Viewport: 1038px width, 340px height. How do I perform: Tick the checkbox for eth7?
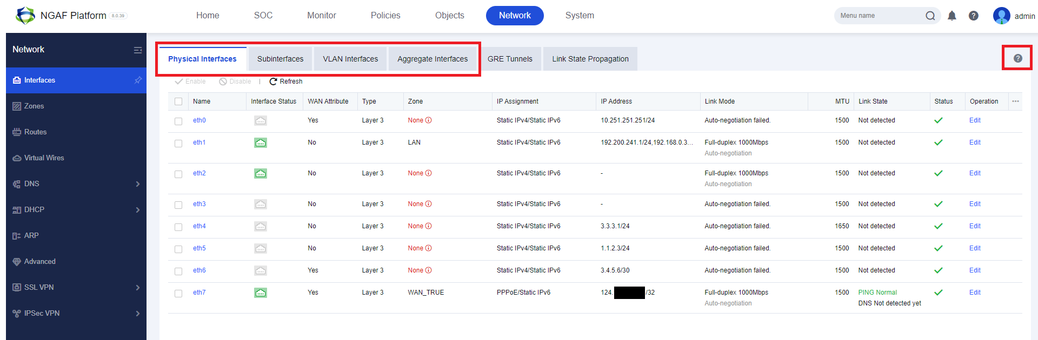click(178, 293)
